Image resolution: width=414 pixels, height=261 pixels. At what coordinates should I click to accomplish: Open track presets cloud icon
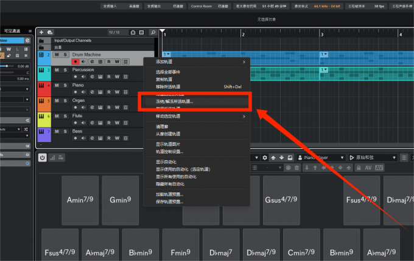tap(50, 32)
